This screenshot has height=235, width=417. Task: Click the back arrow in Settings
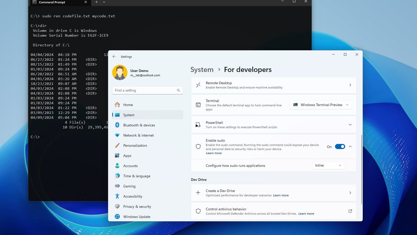pyautogui.click(x=114, y=56)
